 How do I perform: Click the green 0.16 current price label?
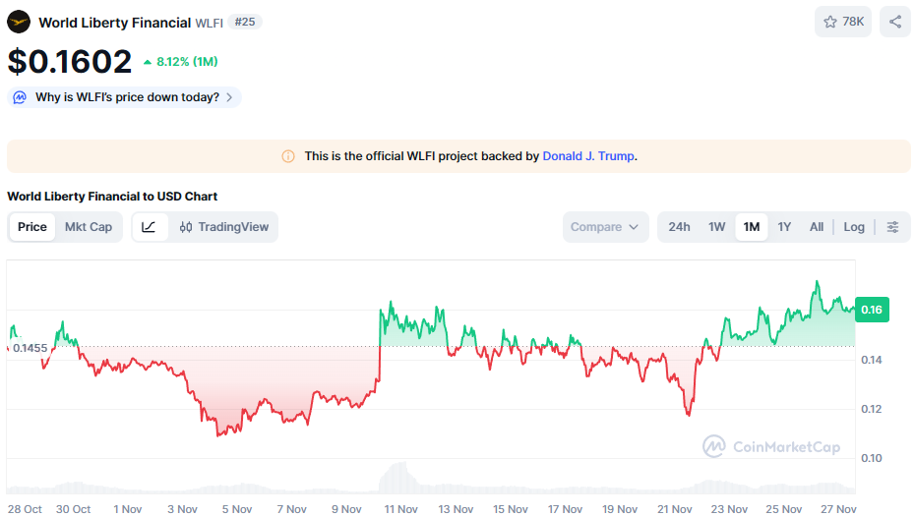coord(872,310)
